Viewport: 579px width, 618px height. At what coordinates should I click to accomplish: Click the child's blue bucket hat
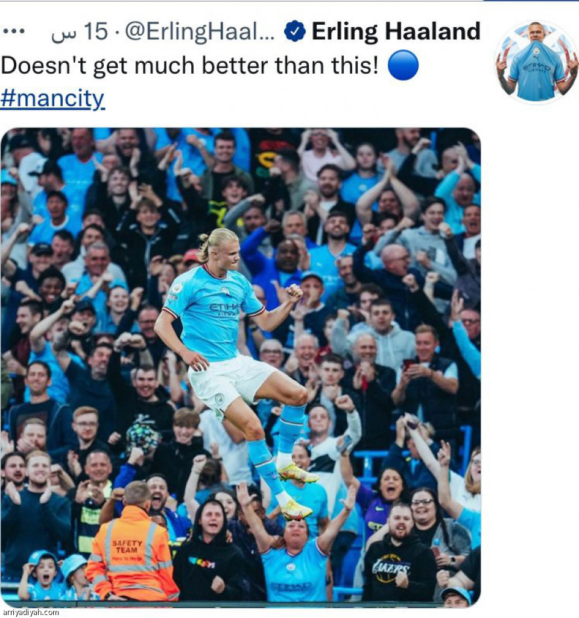click(x=73, y=565)
